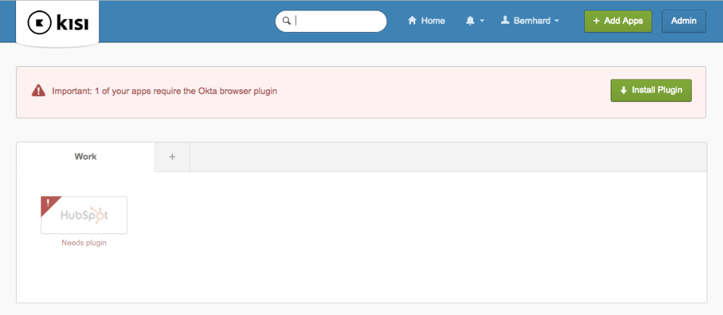Click the Install Plugin button

point(651,91)
